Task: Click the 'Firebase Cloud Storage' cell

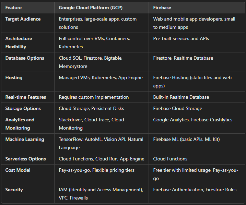Action: (x=177, y=108)
